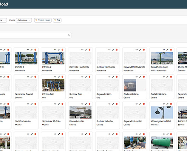The height and width of the screenshot is (151, 187).
Task: Open the Grúa Pluma Kone photo
Action: (x=162, y=58)
